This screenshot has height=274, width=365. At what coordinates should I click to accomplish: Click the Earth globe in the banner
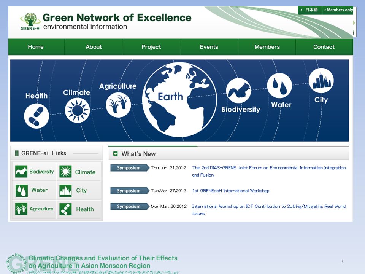tap(179, 99)
